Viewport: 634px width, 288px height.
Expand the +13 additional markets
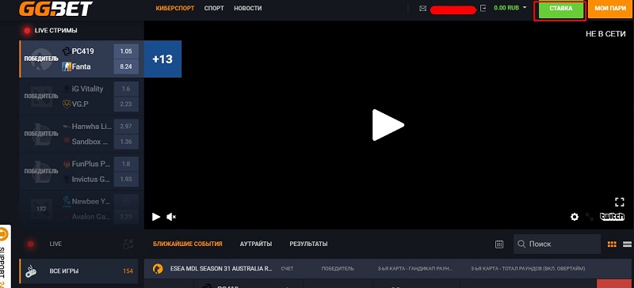(162, 59)
